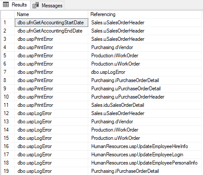
Task: Select Purchasing.dVendor in row 4
Action: (145, 47)
